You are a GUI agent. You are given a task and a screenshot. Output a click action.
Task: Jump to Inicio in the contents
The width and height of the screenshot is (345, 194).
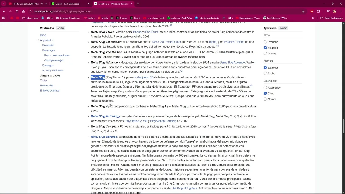coord(43,35)
